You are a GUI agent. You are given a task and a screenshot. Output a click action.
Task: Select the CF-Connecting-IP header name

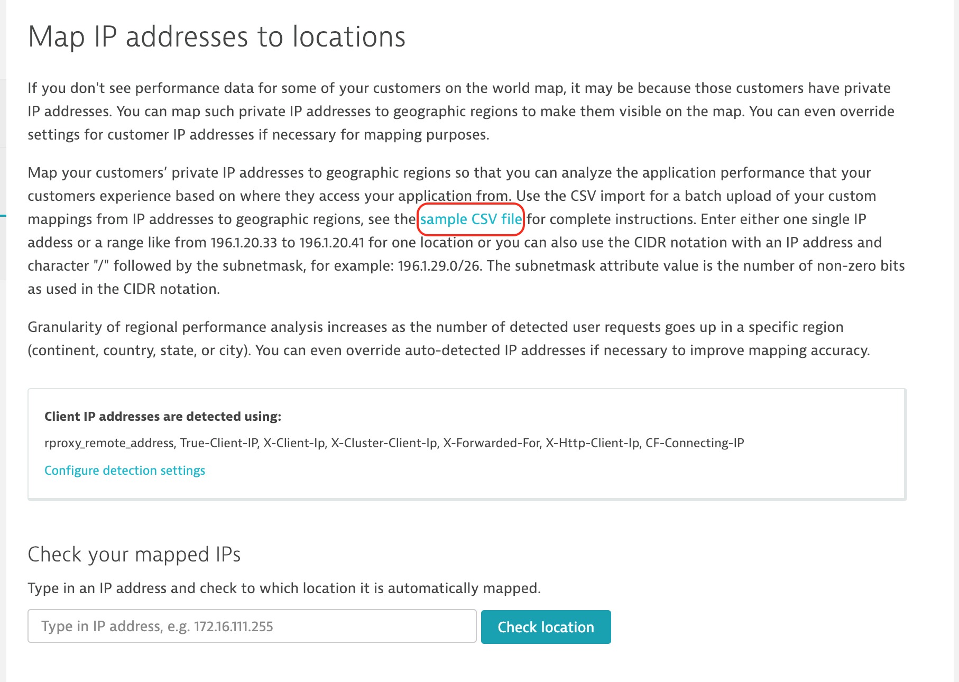click(x=694, y=443)
